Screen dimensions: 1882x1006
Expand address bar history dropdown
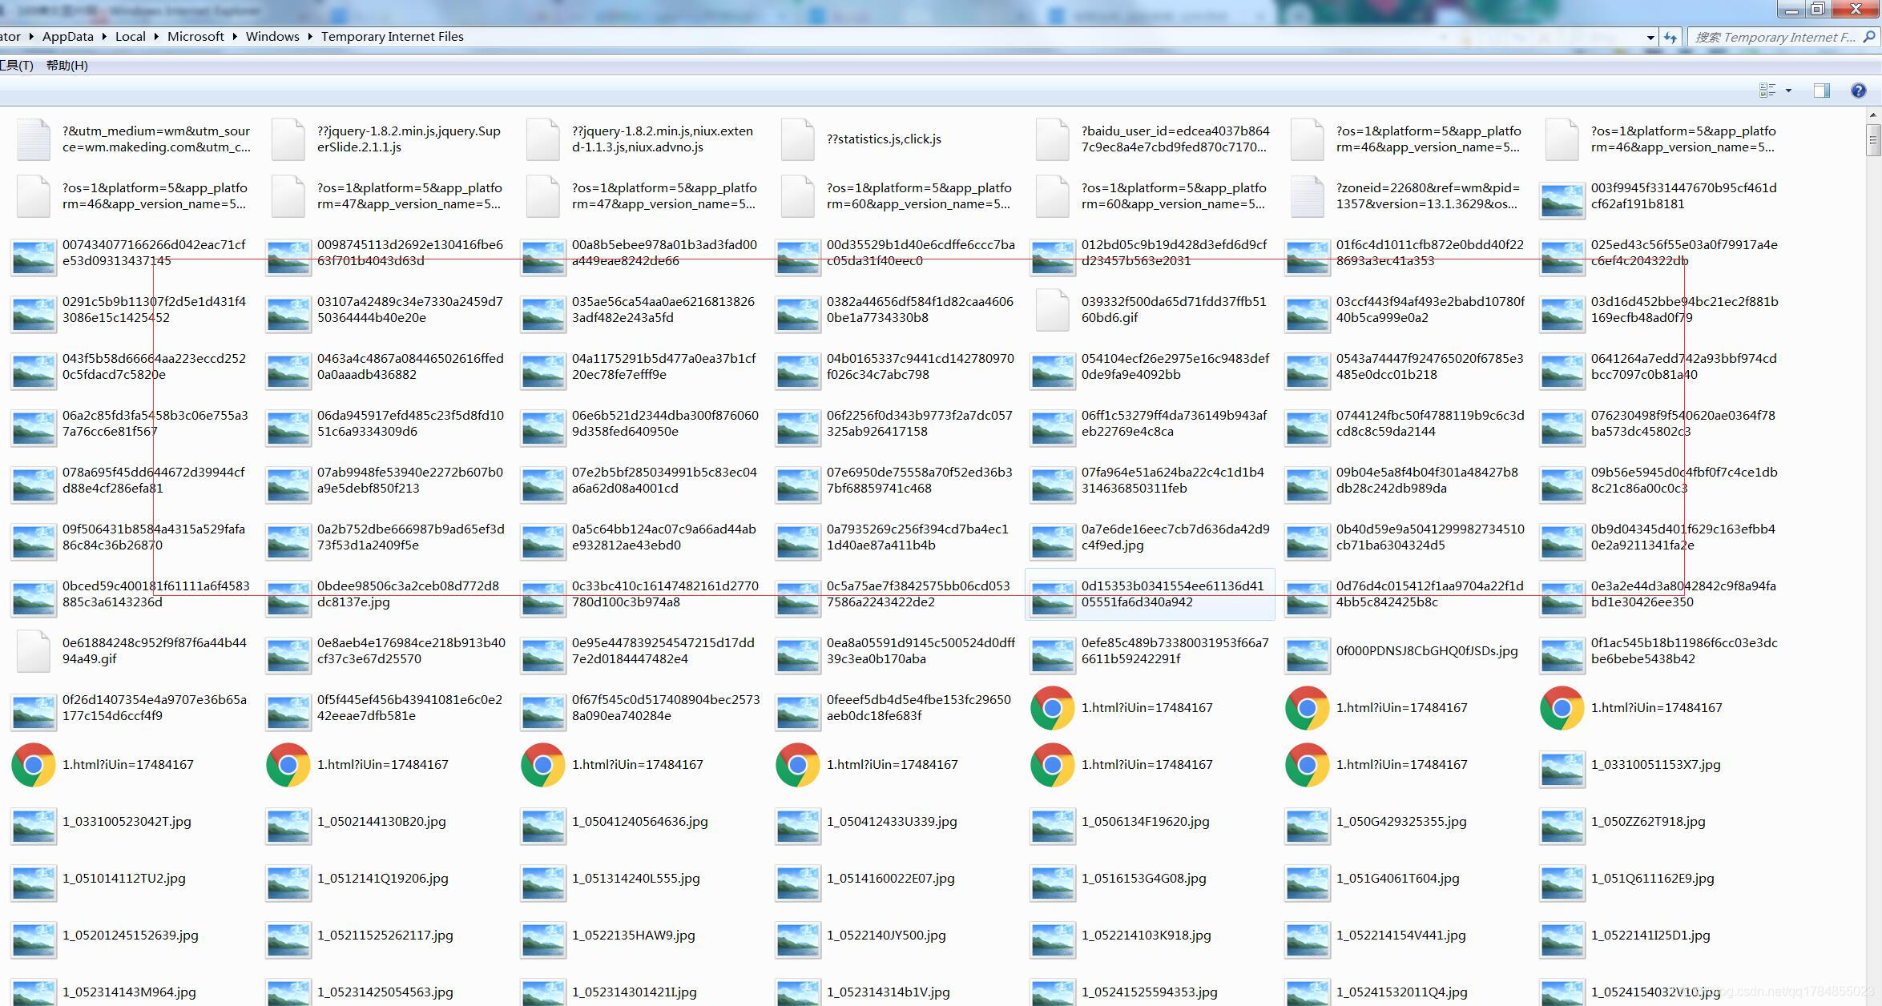[1650, 37]
